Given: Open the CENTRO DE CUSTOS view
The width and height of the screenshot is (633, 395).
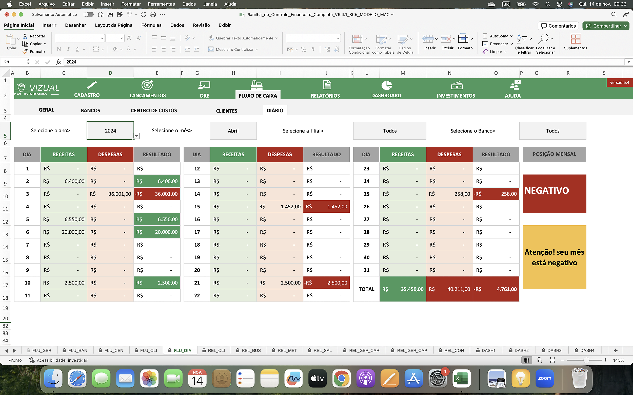Looking at the screenshot, I should (154, 111).
